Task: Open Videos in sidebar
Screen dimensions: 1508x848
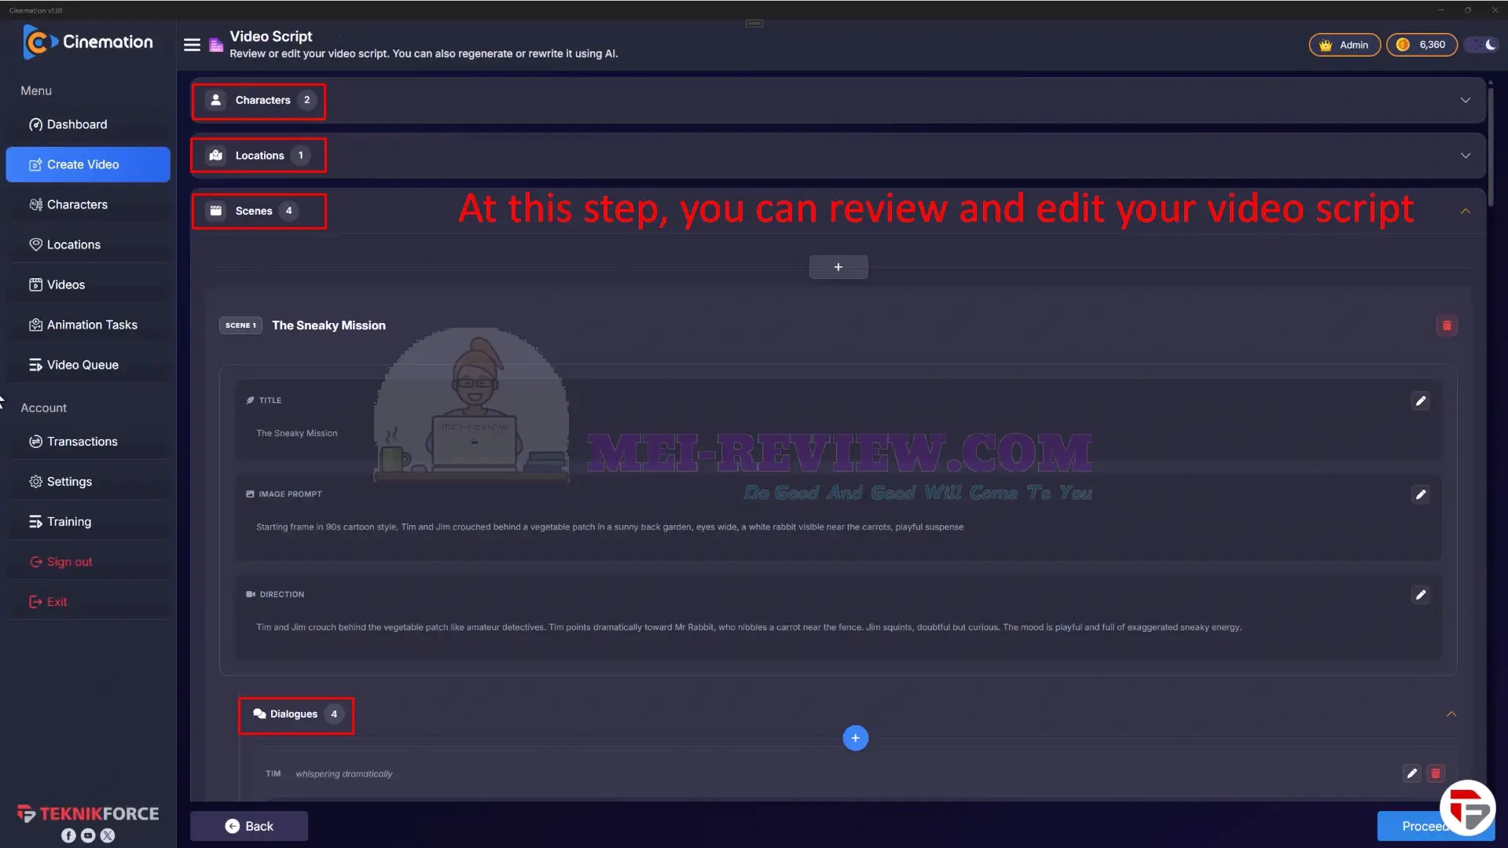Action: (x=88, y=285)
